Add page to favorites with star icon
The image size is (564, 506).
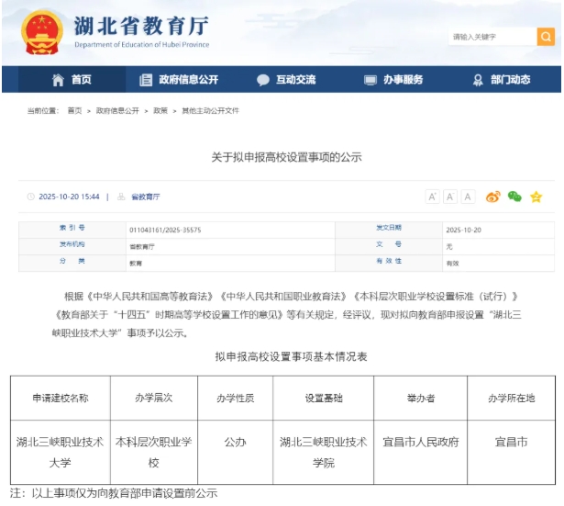tap(536, 197)
